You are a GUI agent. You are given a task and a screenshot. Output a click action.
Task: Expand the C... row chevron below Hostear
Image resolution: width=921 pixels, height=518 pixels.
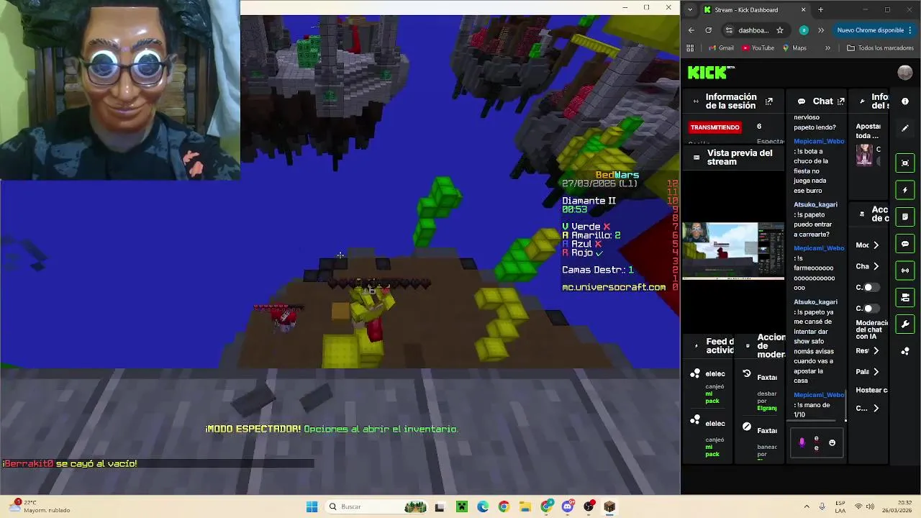(x=876, y=408)
